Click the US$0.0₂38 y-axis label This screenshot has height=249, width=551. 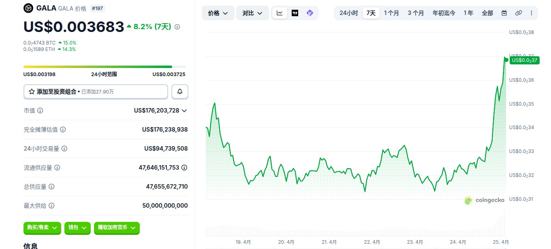(x=521, y=32)
